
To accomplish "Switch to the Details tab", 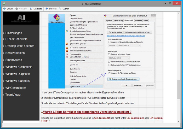I will [146, 21].
